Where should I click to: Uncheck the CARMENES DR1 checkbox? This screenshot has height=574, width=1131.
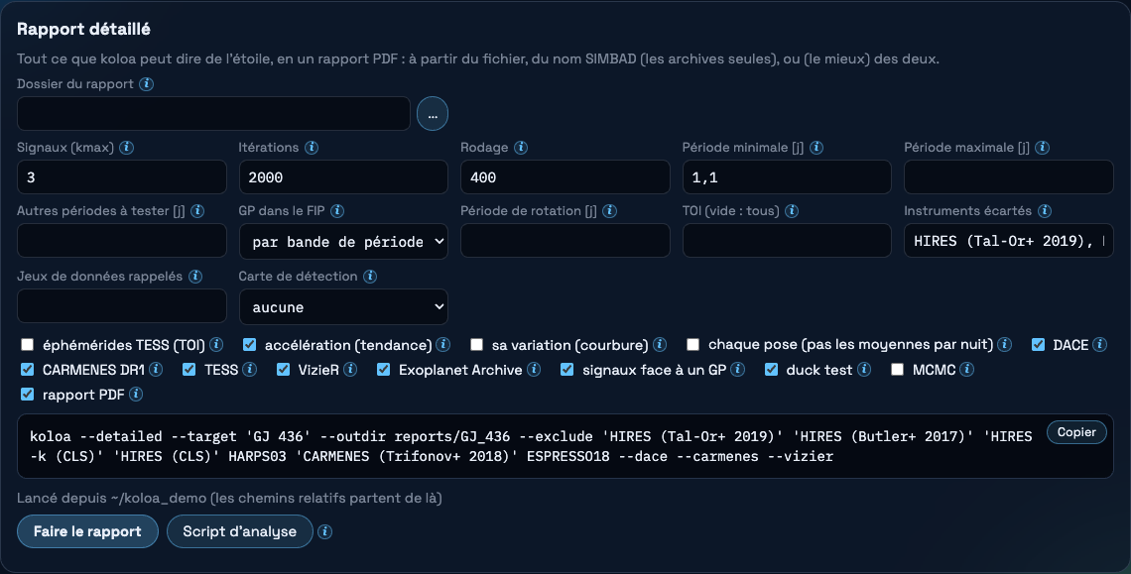tap(28, 369)
